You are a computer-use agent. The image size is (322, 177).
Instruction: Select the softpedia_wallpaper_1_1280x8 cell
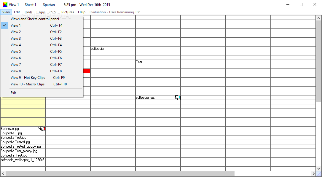pyautogui.click(x=23, y=160)
